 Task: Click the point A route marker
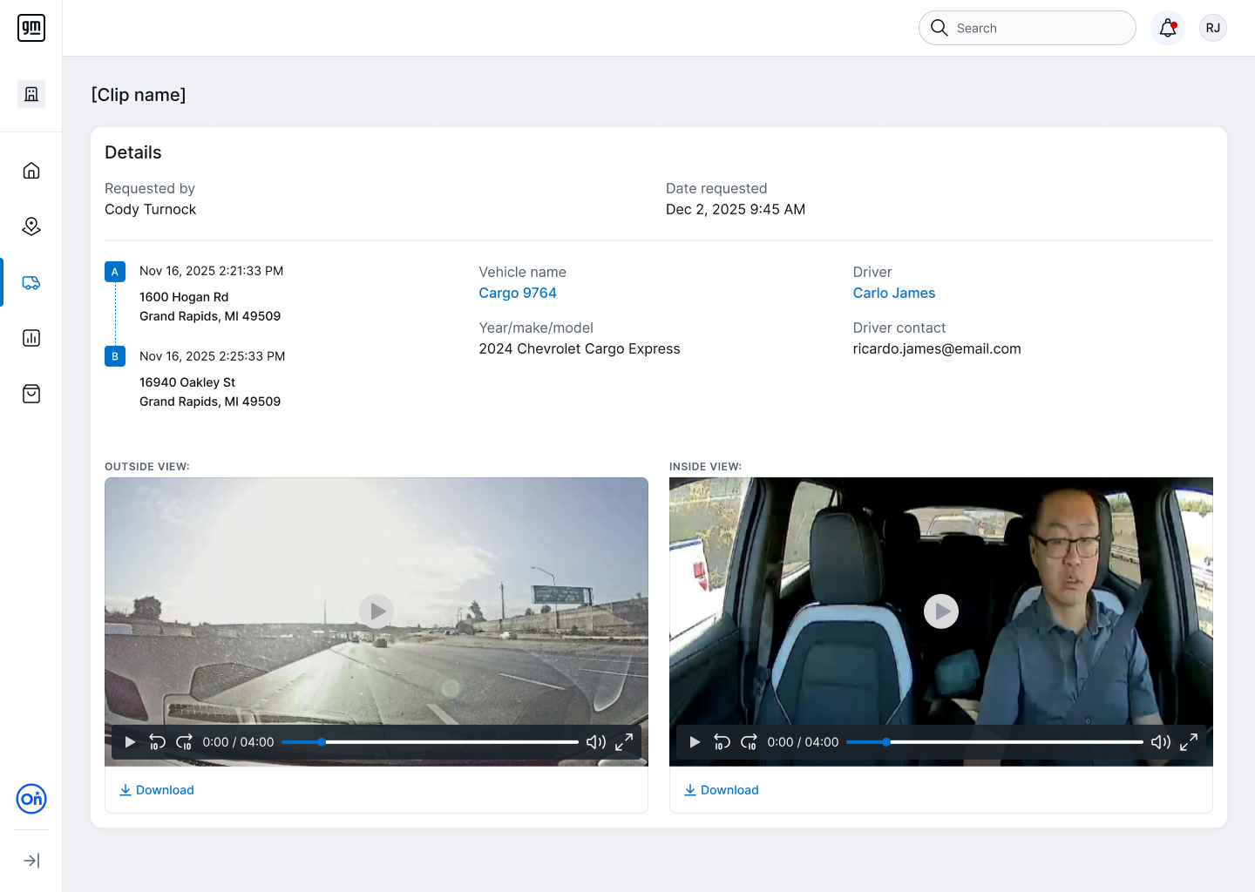click(115, 272)
